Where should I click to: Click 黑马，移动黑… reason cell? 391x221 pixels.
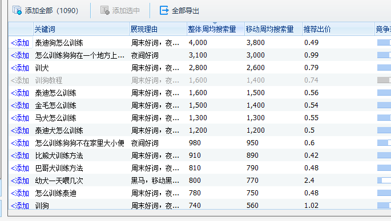155,181
